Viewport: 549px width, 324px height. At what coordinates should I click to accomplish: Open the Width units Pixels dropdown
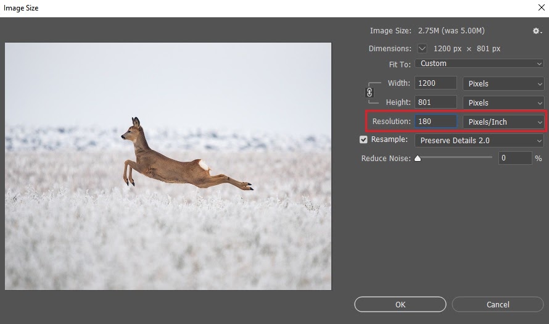tap(503, 84)
